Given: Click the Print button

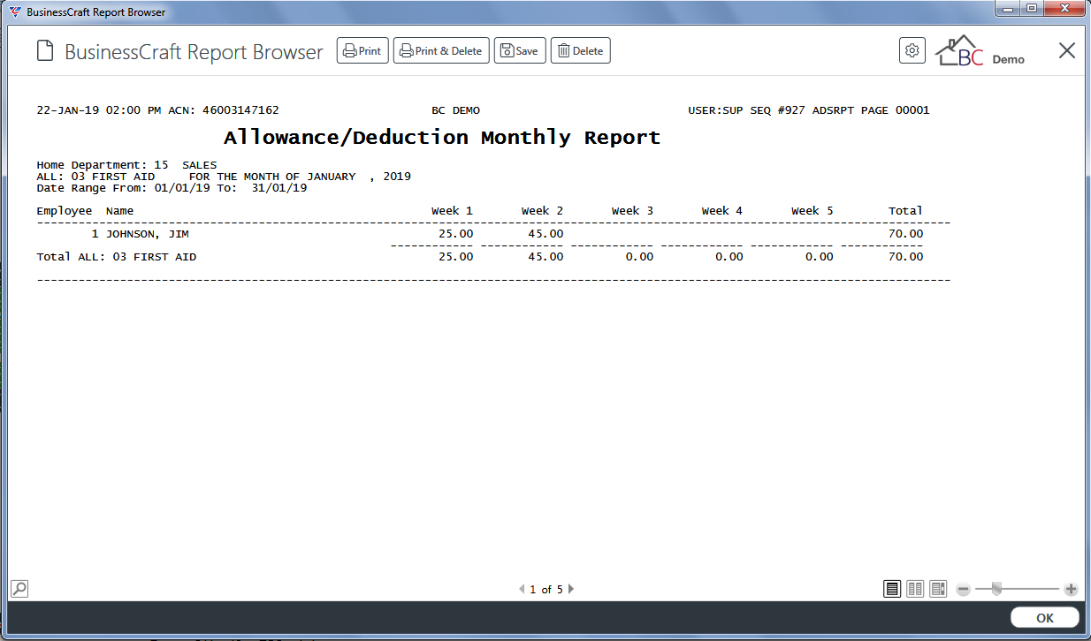Looking at the screenshot, I should coord(362,50).
